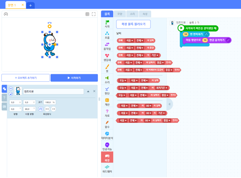This screenshot has width=241, height=178.
Task: Open 최저기온 dropdown in 오늘 block
Action: pos(162,88)
